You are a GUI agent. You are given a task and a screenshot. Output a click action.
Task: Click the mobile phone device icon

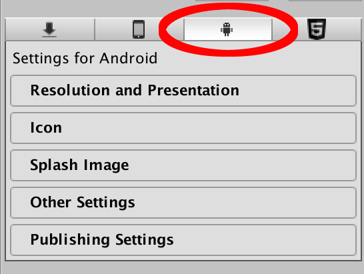click(x=139, y=29)
